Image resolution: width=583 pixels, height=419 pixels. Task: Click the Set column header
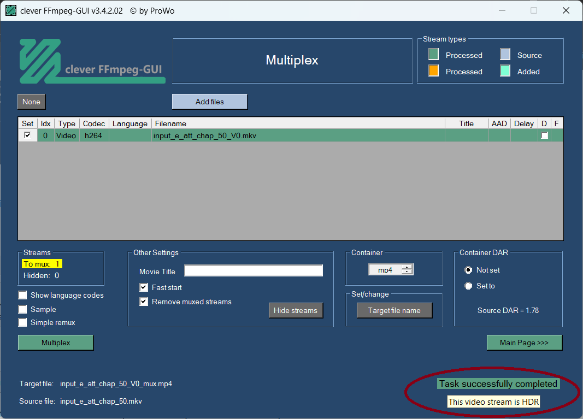pyautogui.click(x=27, y=123)
